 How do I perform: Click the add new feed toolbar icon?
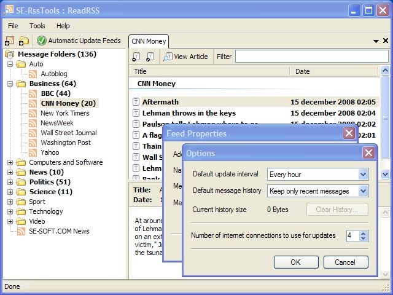(x=10, y=41)
